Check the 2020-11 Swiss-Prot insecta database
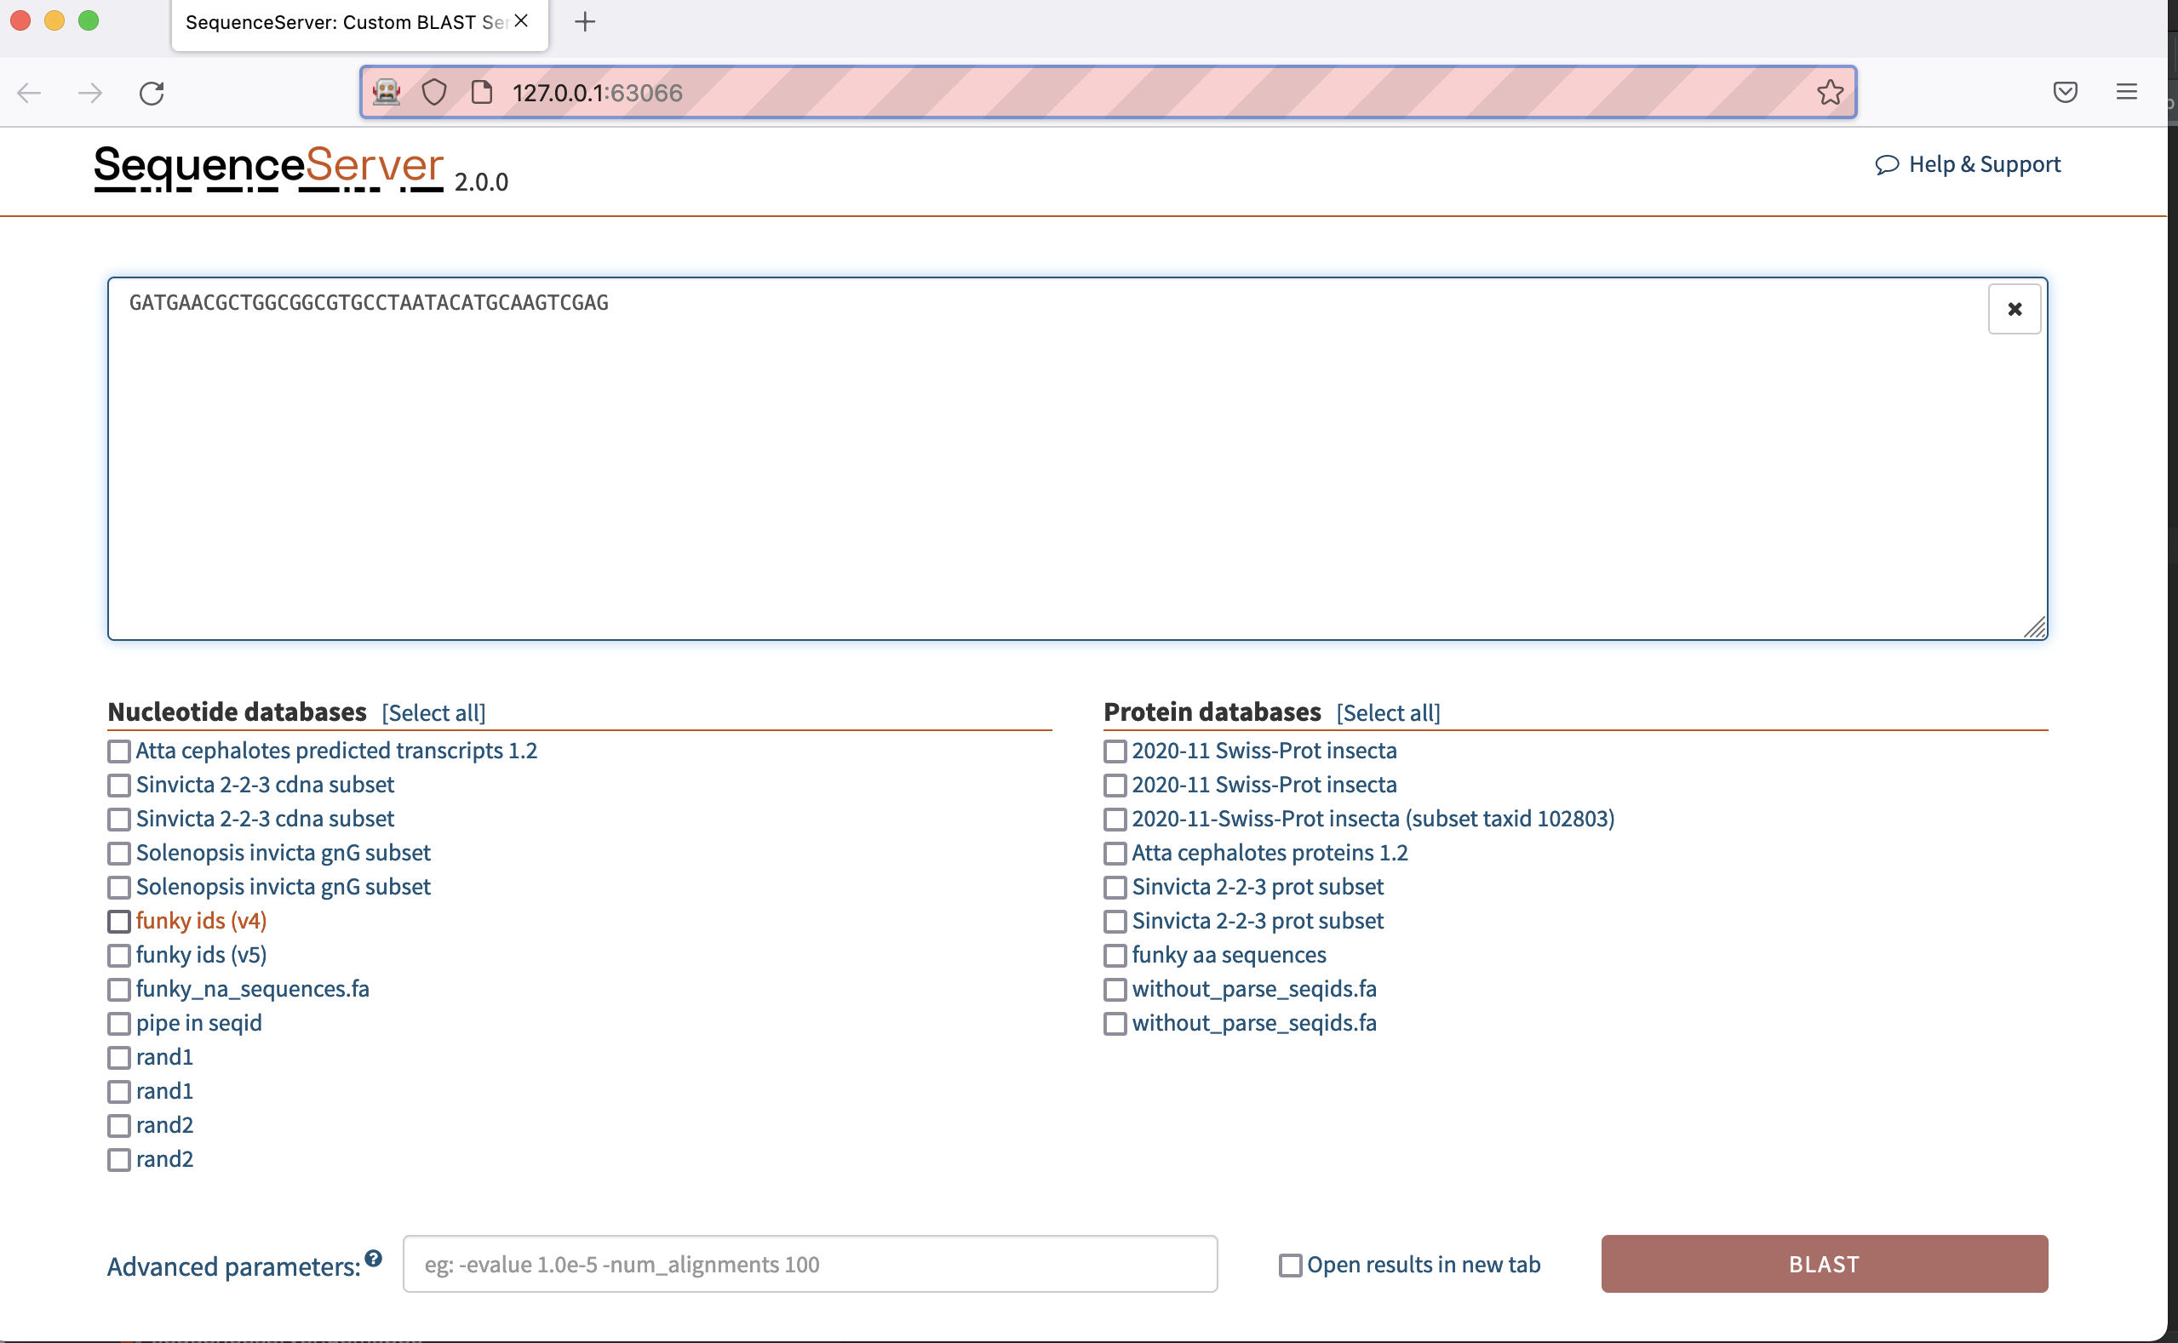The height and width of the screenshot is (1343, 2178). 1115,751
